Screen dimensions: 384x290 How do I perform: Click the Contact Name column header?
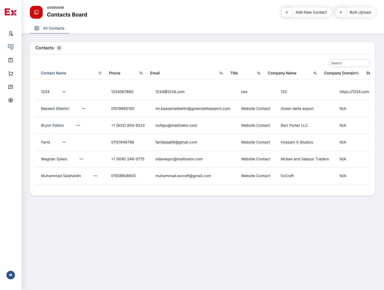click(x=54, y=73)
